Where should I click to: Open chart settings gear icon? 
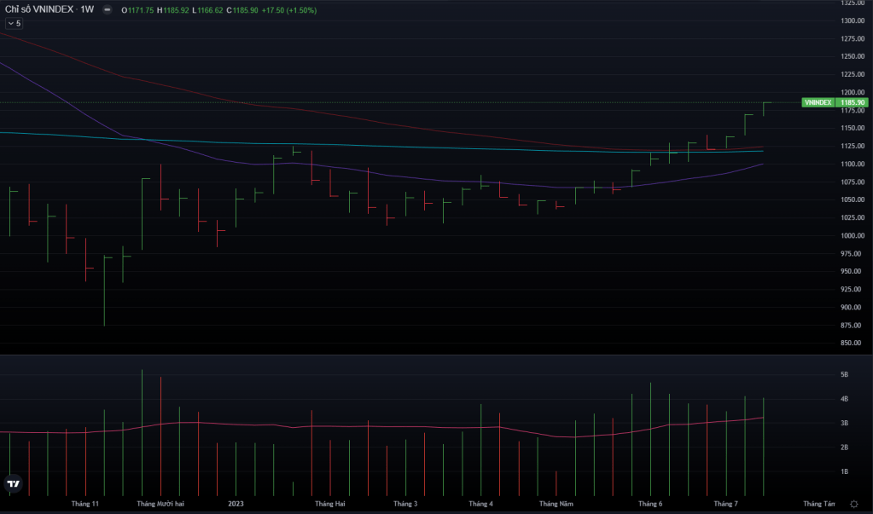tap(853, 504)
